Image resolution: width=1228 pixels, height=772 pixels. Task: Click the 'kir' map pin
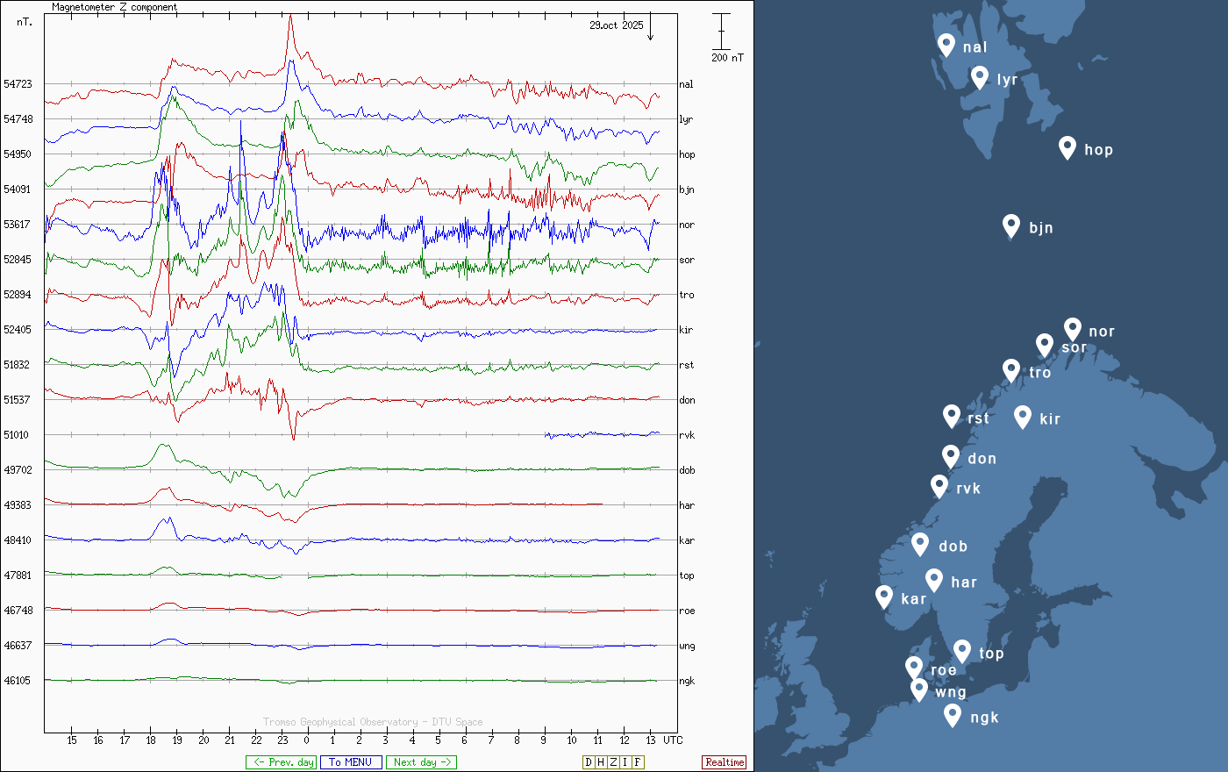point(1022,417)
